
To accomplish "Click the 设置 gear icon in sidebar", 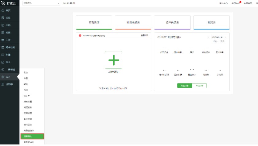I will (x=3, y=77).
